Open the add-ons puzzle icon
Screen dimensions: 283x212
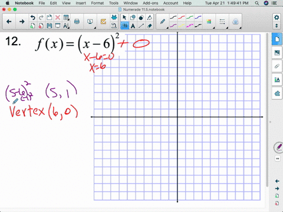114,18
